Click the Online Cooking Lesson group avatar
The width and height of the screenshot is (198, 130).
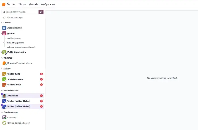4,123
